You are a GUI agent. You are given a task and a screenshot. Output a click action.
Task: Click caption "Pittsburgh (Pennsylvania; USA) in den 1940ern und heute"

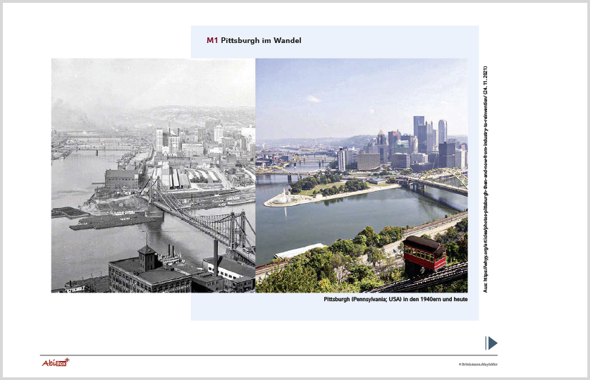[395, 299]
